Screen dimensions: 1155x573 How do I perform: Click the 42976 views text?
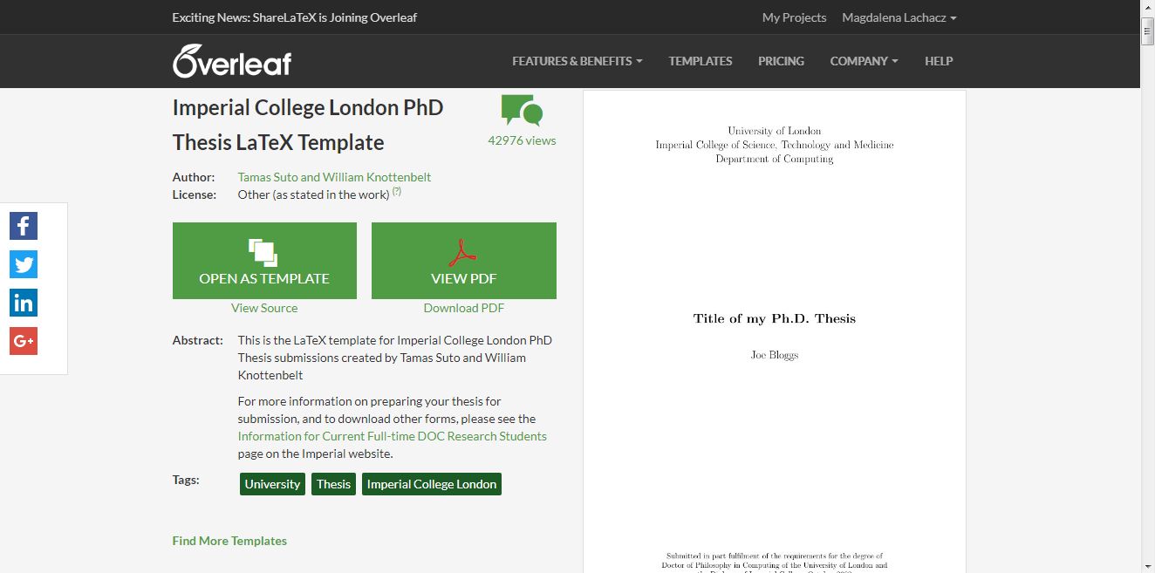point(522,140)
